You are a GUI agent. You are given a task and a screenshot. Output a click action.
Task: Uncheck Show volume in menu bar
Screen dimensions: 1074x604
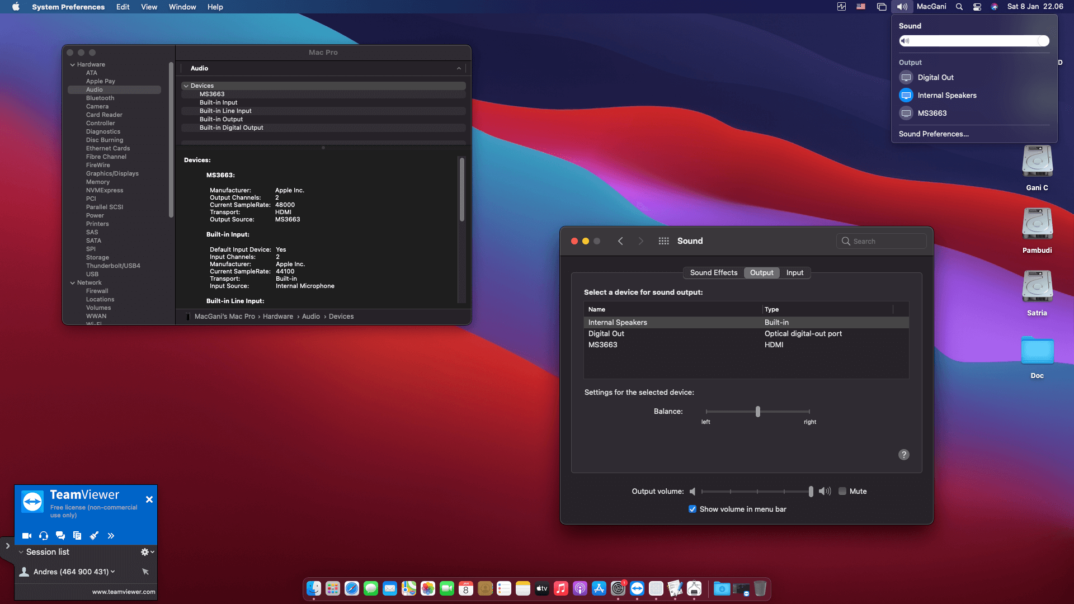point(693,509)
